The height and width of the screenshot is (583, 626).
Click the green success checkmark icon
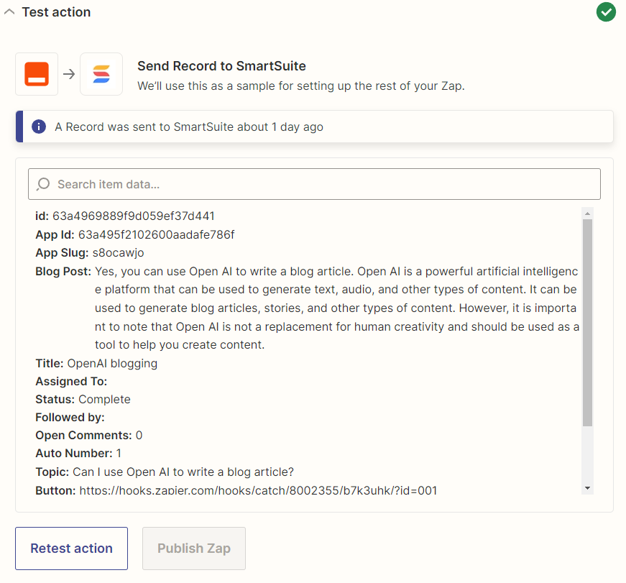(606, 12)
